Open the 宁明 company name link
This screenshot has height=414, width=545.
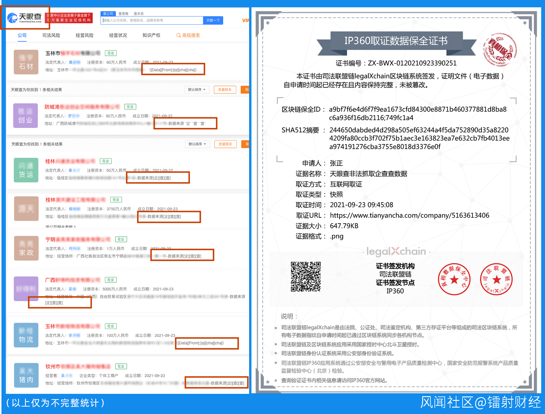click(x=78, y=240)
